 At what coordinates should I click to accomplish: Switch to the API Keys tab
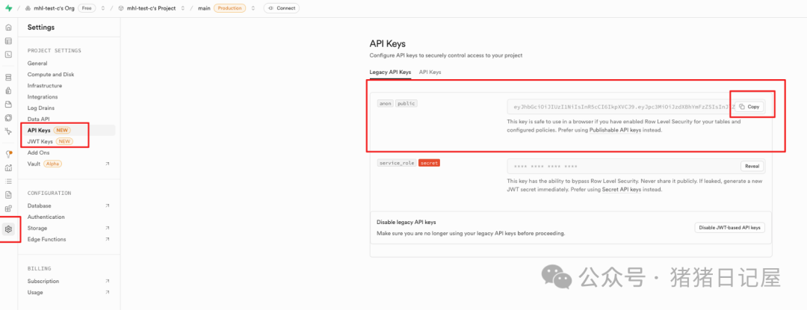point(430,72)
